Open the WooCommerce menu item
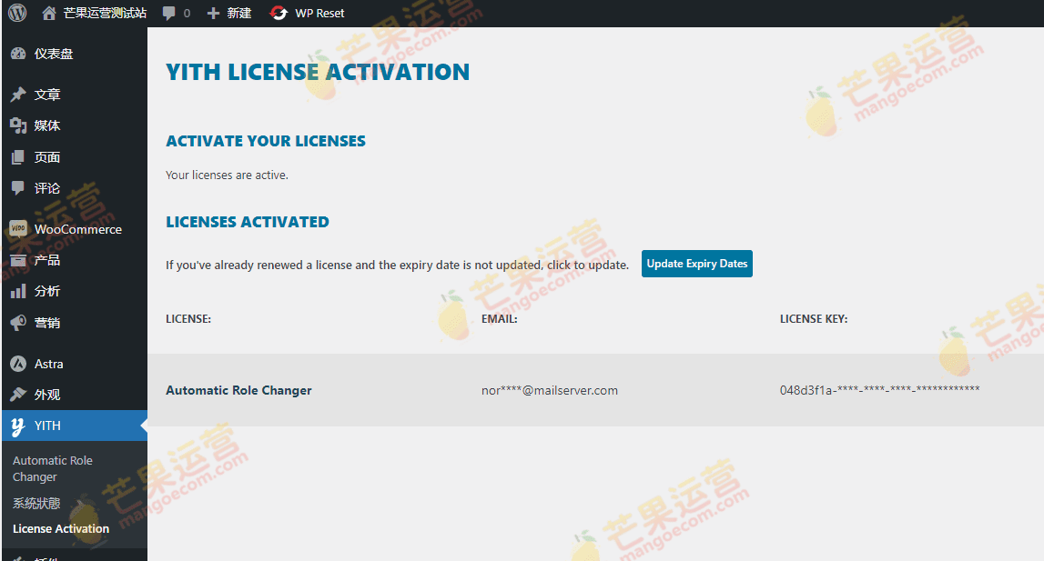The image size is (1044, 561). pos(78,229)
